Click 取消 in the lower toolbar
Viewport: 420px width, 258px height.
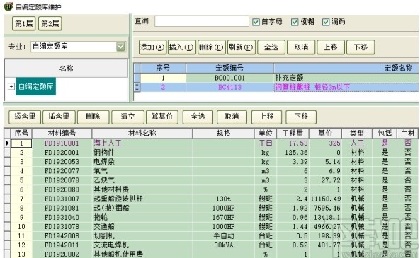click(x=232, y=117)
